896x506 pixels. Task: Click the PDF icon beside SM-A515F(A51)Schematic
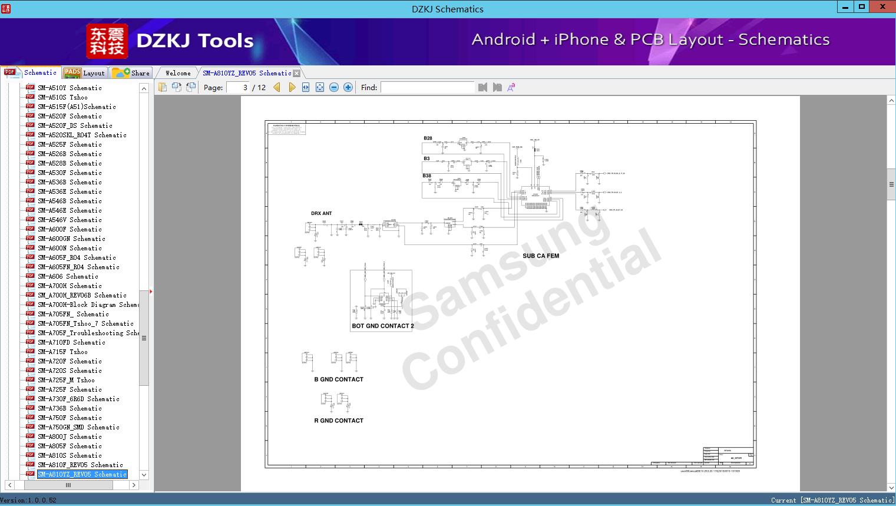point(30,106)
